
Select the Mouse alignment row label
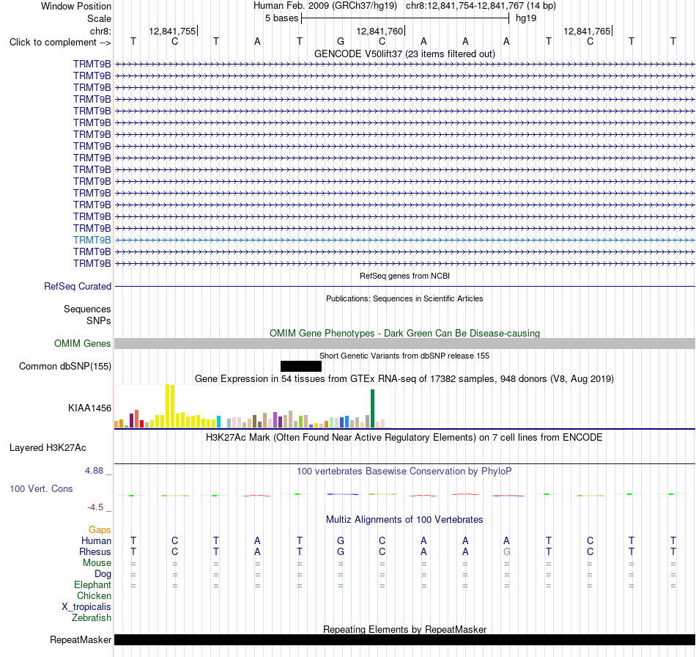[x=97, y=563]
